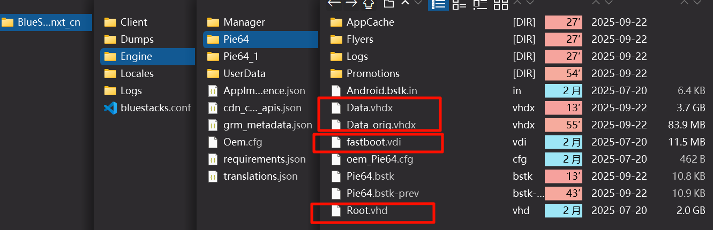Open the Client folder
The image size is (713, 230).
(x=133, y=22)
